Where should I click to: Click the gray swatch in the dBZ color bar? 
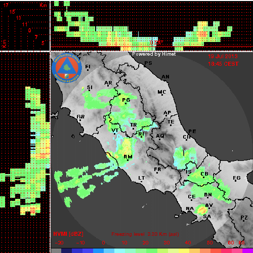point(56,251)
